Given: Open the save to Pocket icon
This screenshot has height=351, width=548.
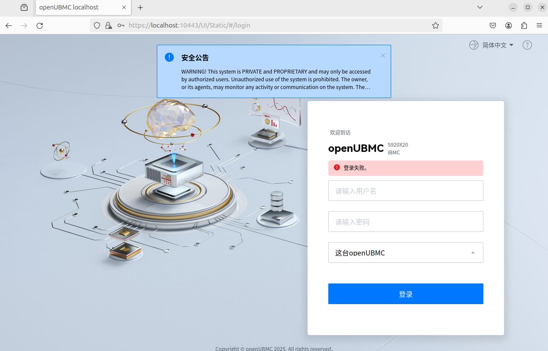Looking at the screenshot, I should [493, 25].
